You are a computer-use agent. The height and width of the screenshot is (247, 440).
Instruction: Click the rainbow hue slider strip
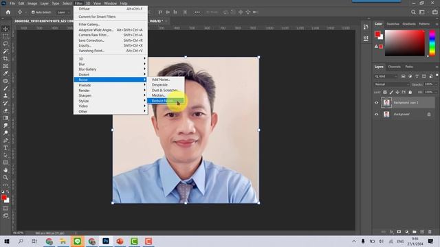click(x=432, y=43)
